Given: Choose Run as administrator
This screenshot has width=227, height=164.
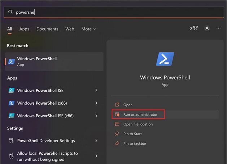Looking at the screenshot, I should pyautogui.click(x=165, y=114).
